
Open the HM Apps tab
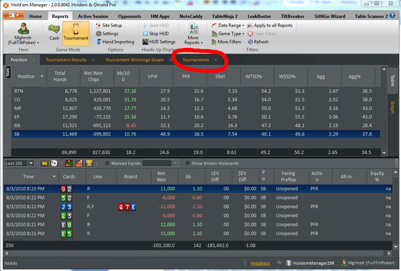click(160, 16)
